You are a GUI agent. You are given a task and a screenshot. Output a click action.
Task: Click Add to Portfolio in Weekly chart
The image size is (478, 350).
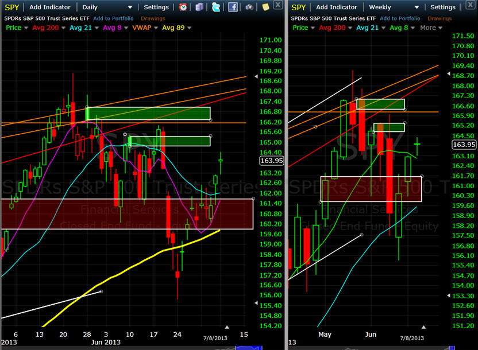(x=400, y=18)
